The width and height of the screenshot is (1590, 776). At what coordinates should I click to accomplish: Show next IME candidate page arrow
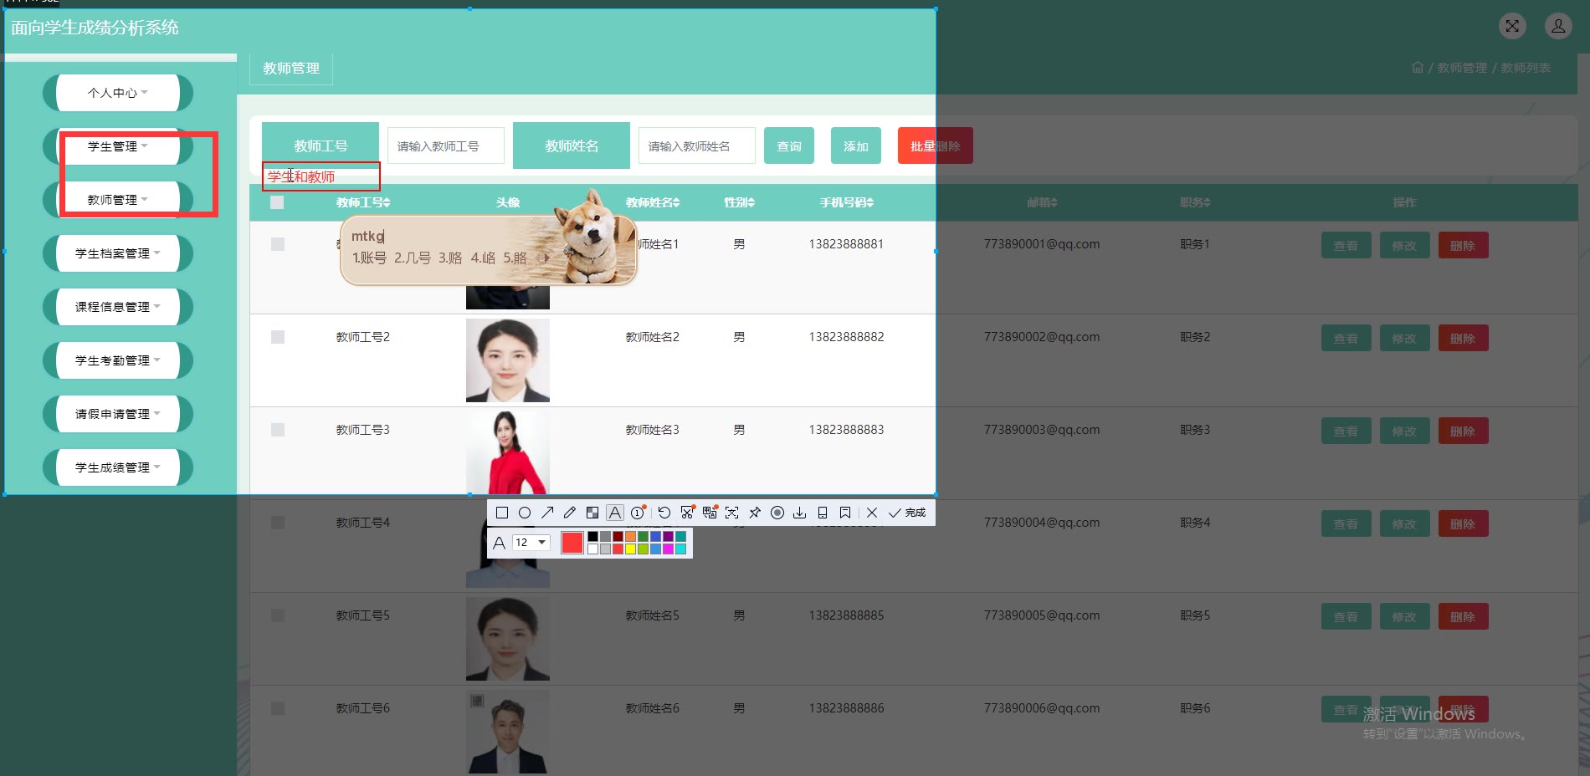pos(548,258)
